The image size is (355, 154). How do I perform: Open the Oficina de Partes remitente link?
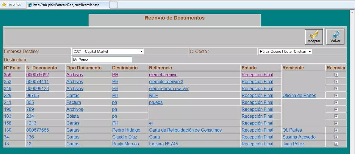pyautogui.click(x=299, y=96)
